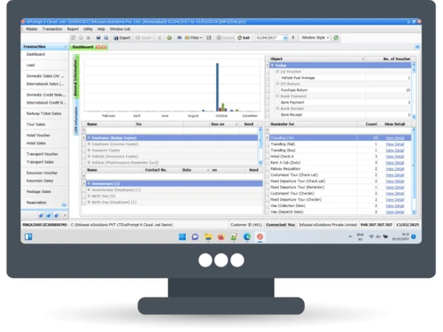The image size is (443, 332).
Task: Click View Detail for Travelling (Air)
Action: coord(395,138)
